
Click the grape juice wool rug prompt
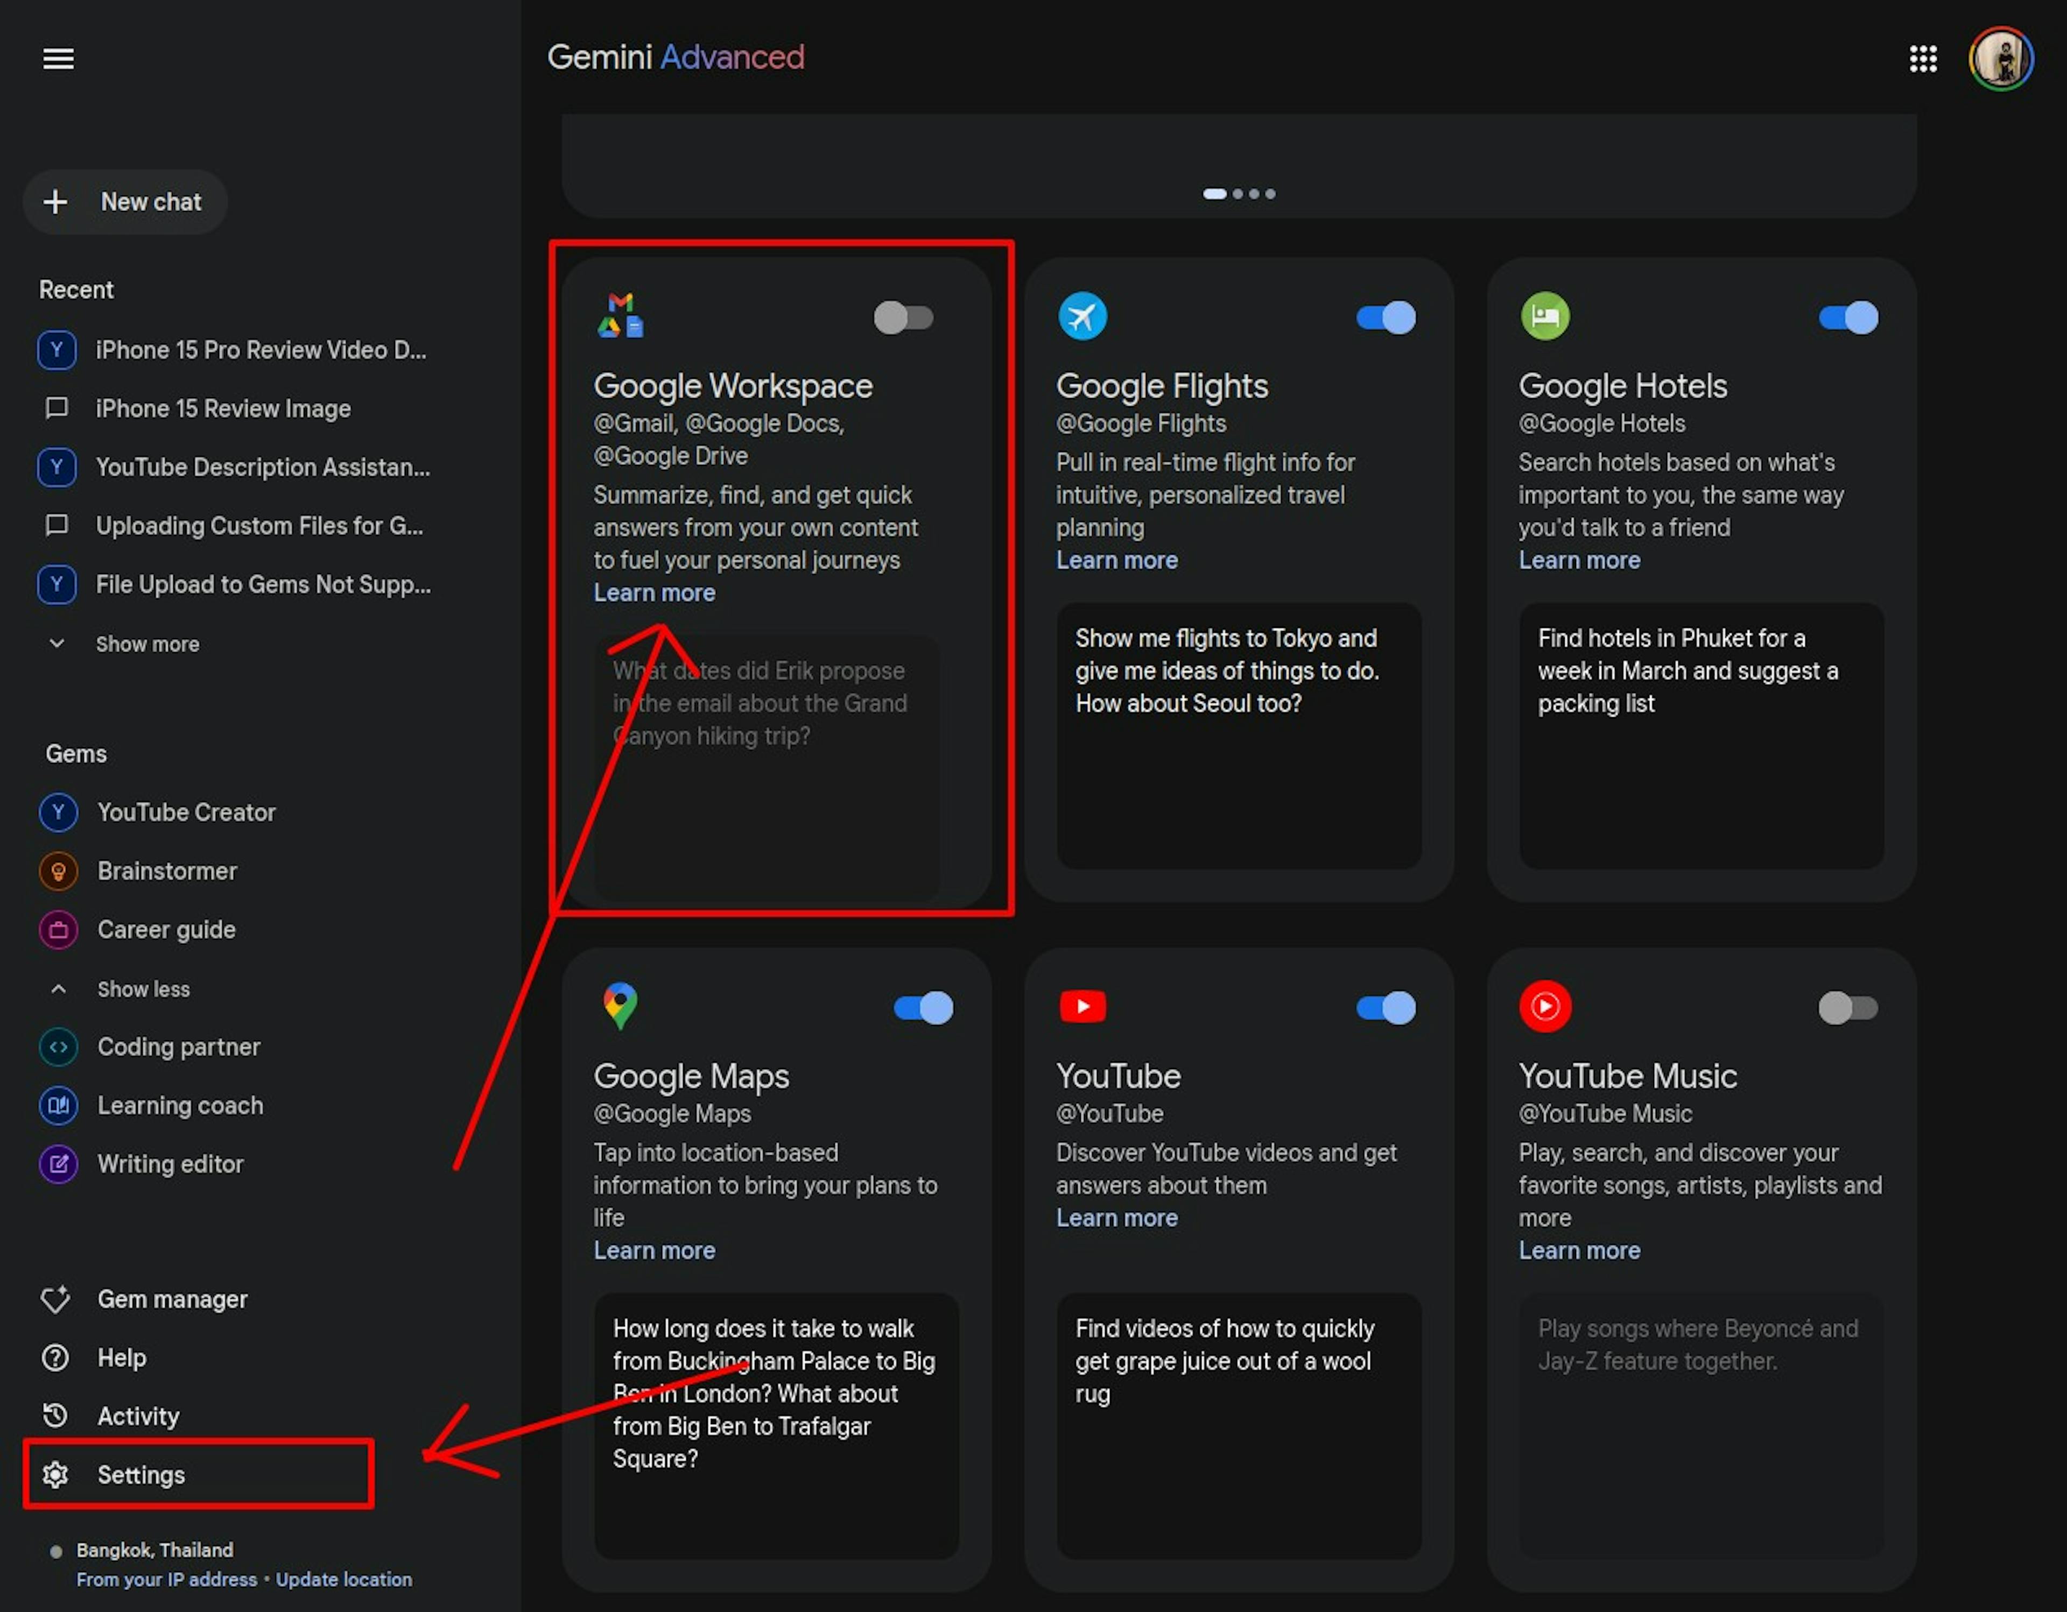pyautogui.click(x=1239, y=1426)
